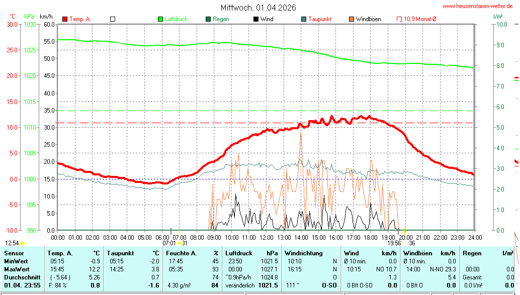Click the dark green Regen legend square
The width and height of the screenshot is (520, 295).
coord(208,19)
